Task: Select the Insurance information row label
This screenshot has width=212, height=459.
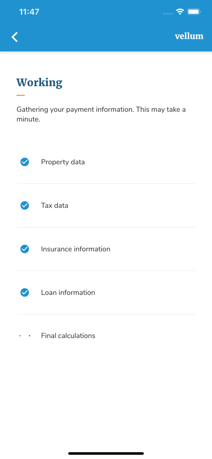Action: [76, 249]
